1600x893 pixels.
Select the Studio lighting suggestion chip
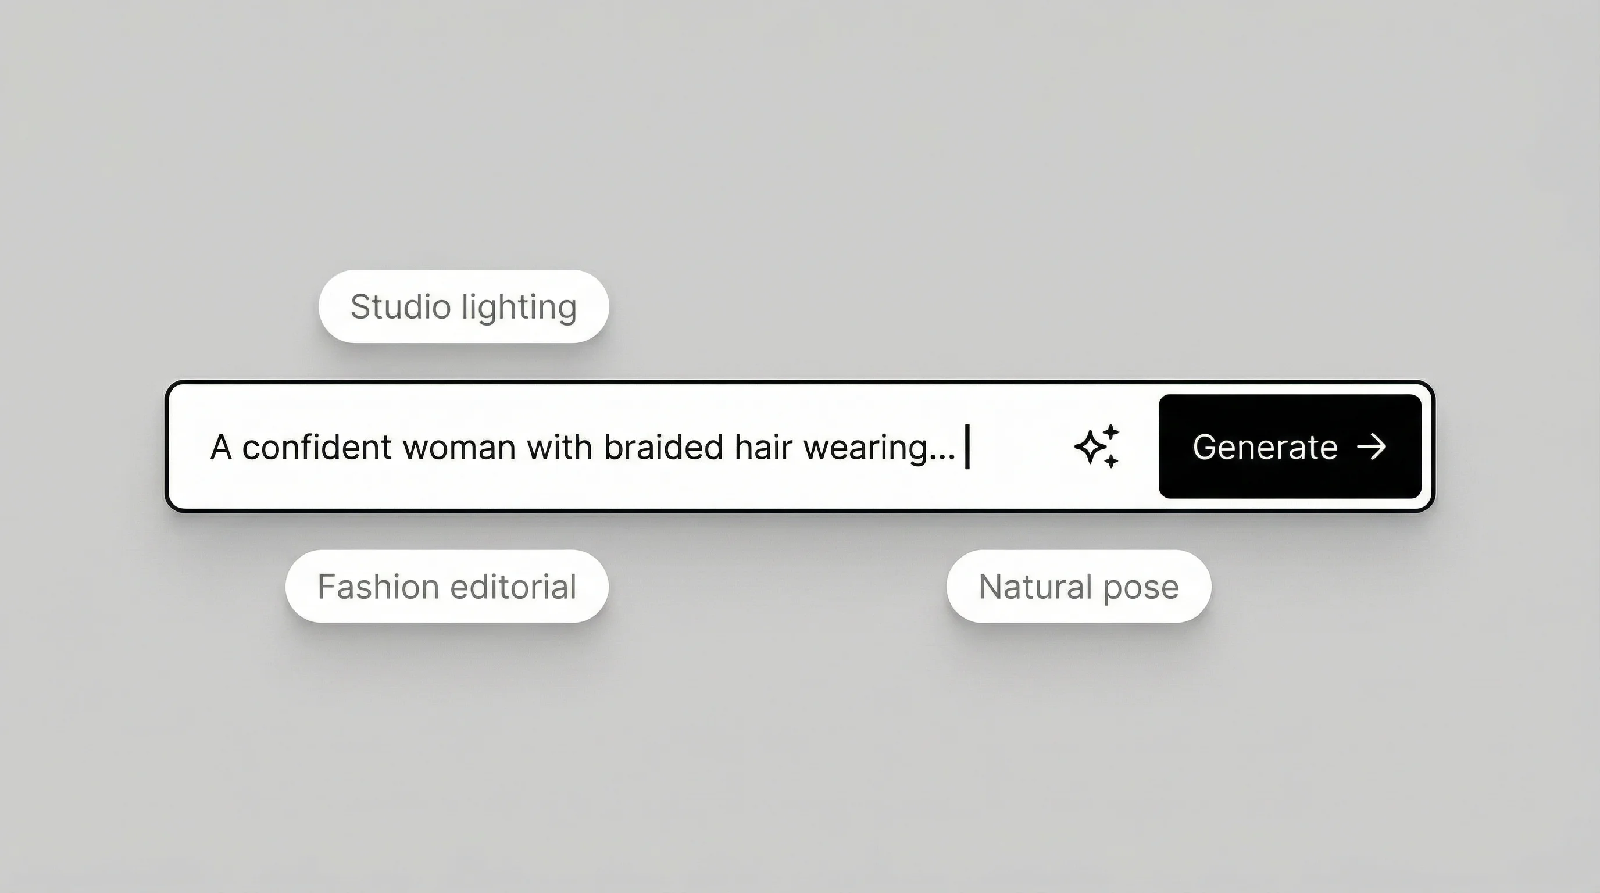point(463,307)
